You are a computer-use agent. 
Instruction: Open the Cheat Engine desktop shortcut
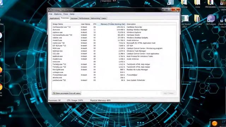pos(222,22)
